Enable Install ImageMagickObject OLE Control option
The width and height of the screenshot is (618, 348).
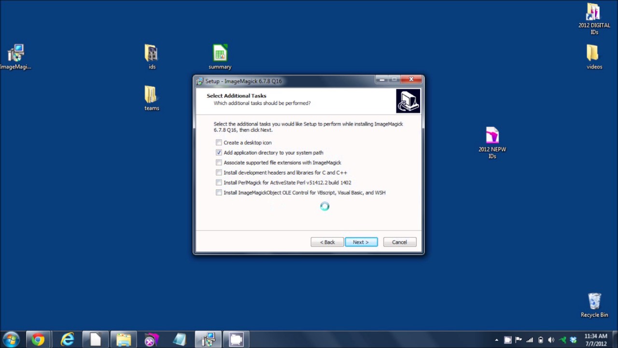[x=219, y=193]
